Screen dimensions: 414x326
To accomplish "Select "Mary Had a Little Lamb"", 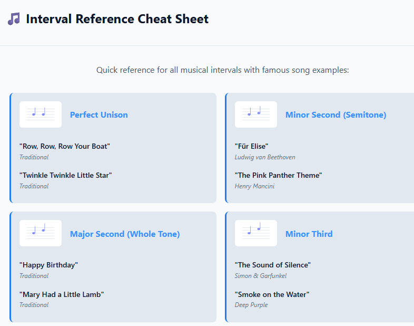I will coord(62,294).
